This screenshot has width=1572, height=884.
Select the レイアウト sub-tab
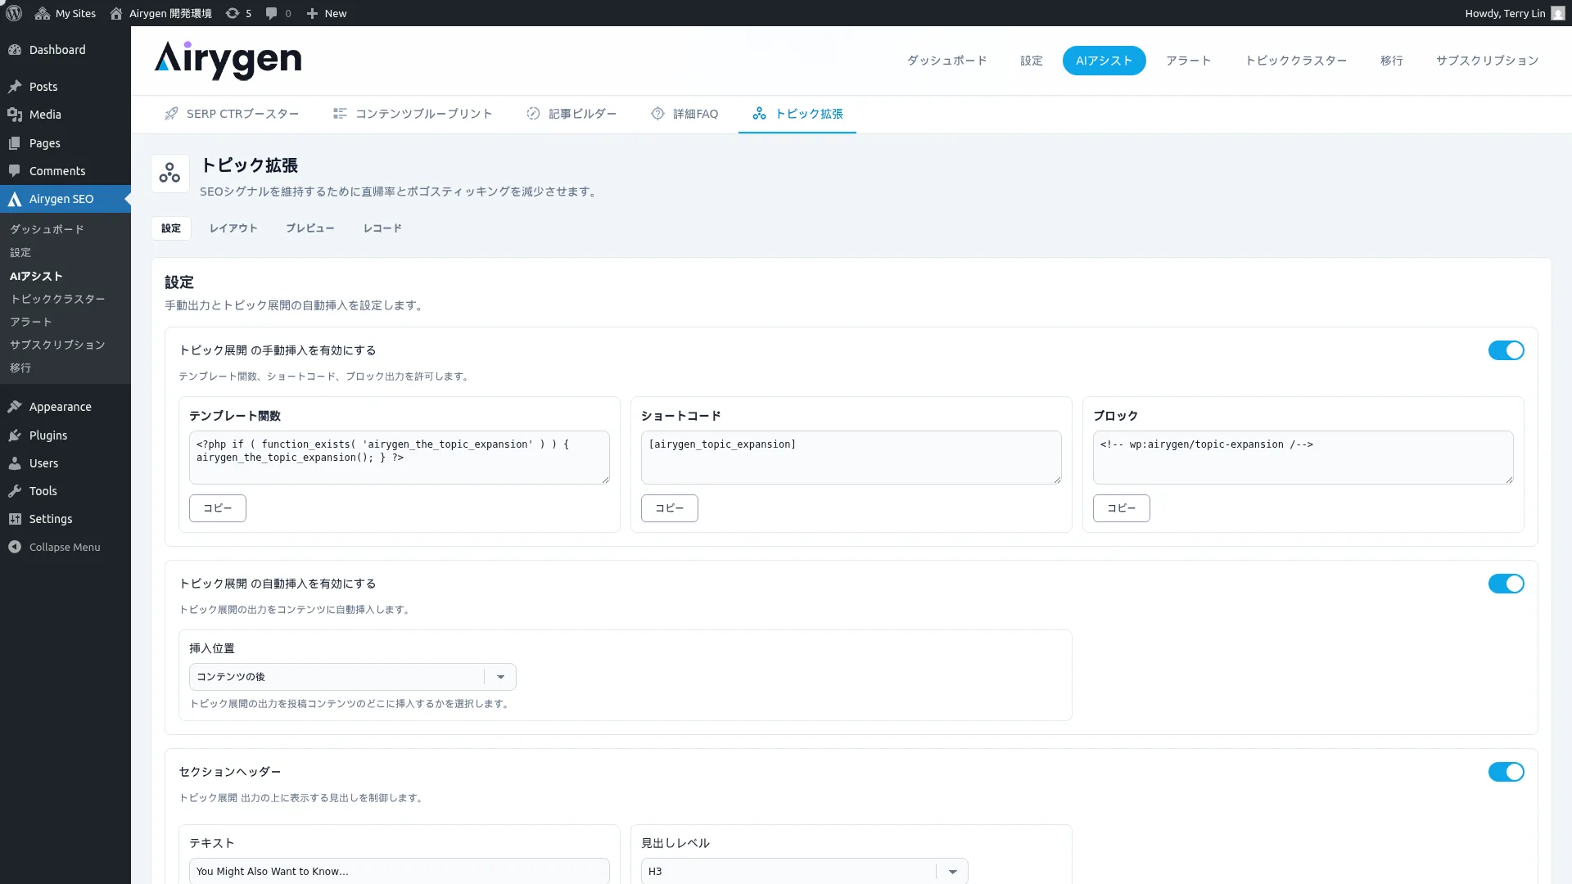pyautogui.click(x=233, y=228)
